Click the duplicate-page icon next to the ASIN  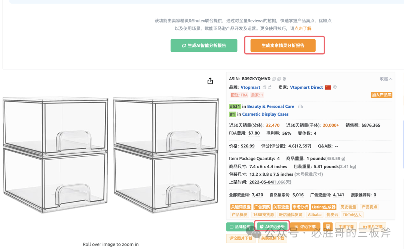click(279, 78)
